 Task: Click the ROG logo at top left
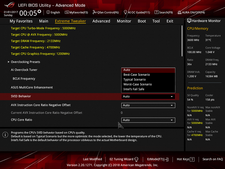pos(10,5)
